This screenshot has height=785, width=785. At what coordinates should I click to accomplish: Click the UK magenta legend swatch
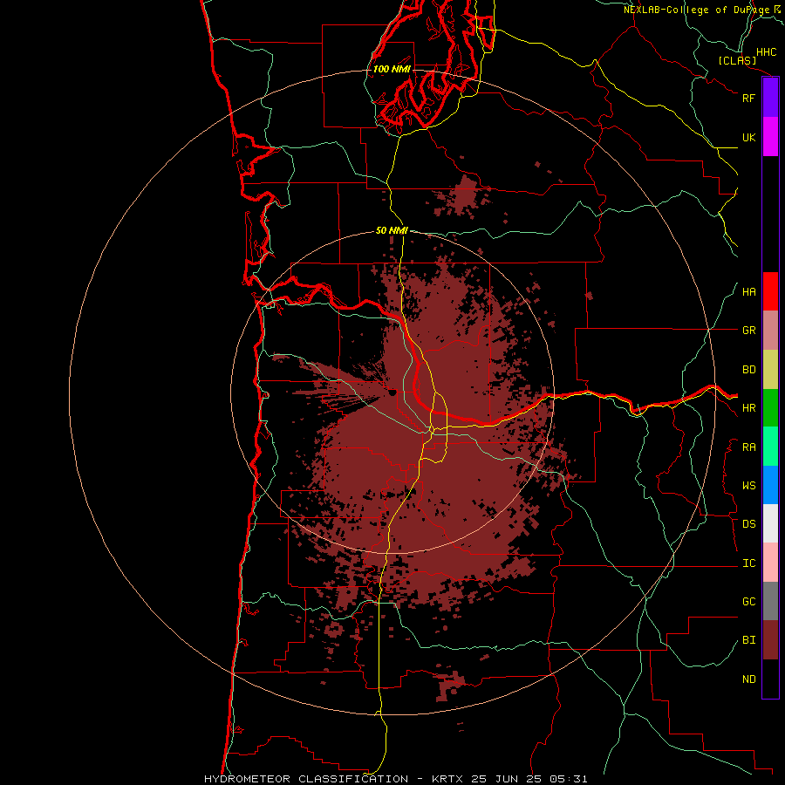(770, 137)
